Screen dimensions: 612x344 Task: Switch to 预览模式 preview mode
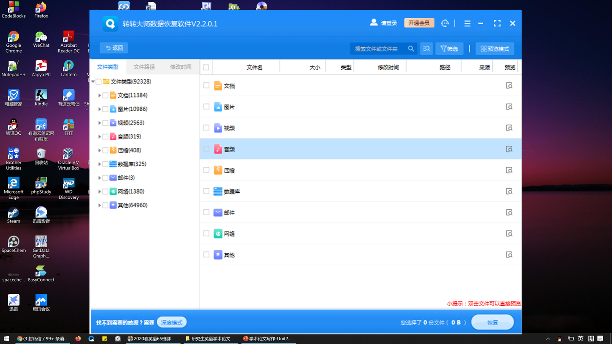click(x=495, y=49)
